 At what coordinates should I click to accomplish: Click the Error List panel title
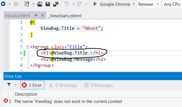click(13, 76)
